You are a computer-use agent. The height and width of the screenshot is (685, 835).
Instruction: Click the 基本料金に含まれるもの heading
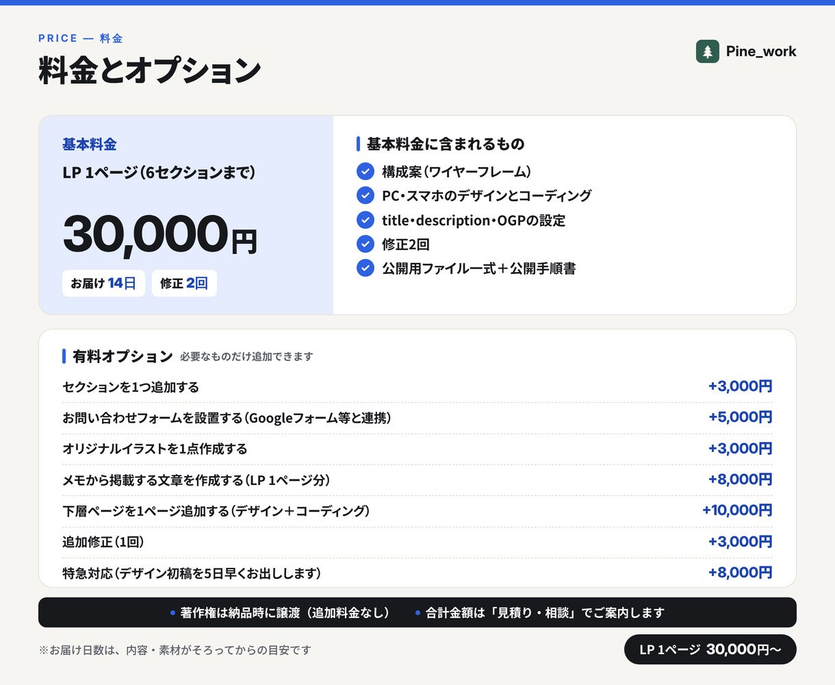pyautogui.click(x=446, y=144)
